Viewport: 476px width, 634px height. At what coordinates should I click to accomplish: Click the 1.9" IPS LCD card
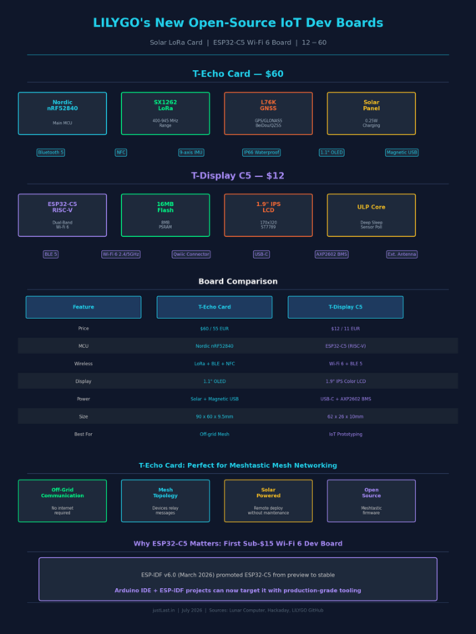click(268, 215)
